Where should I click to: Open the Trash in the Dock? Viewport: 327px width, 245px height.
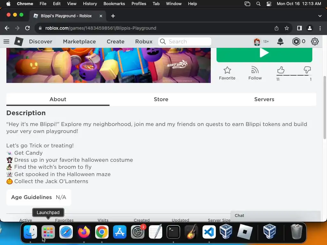(296, 232)
